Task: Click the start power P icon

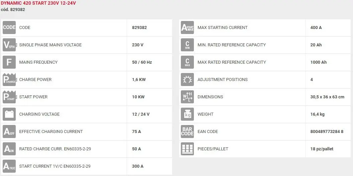Action: pyautogui.click(x=9, y=97)
